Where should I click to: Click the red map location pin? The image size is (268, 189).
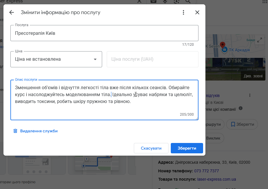pyautogui.click(x=222, y=45)
